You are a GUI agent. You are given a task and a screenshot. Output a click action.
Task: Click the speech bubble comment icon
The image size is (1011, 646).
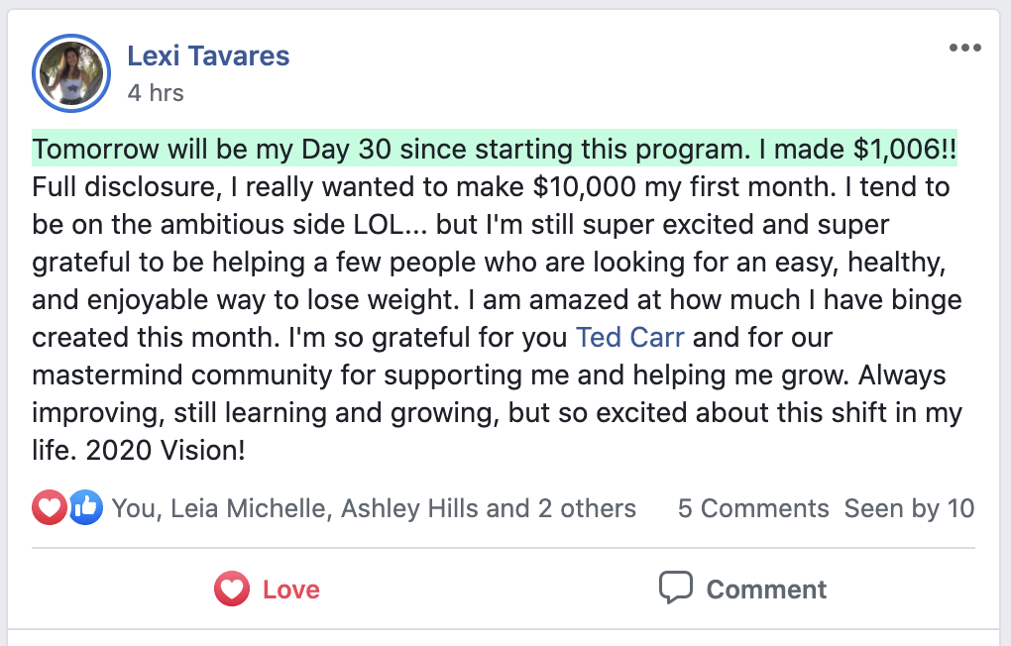(676, 588)
